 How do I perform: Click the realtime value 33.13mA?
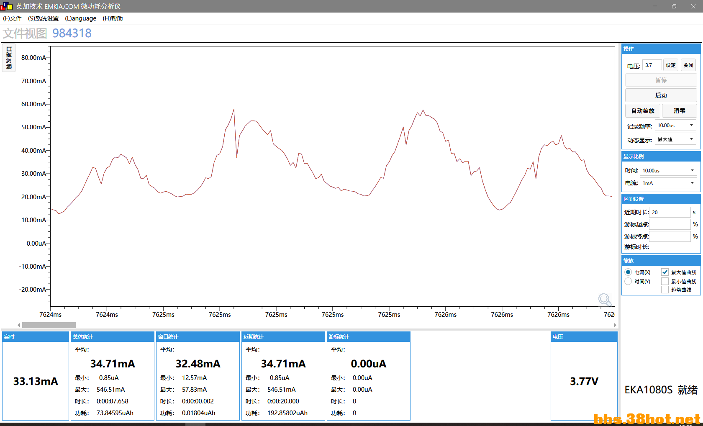coord(36,381)
